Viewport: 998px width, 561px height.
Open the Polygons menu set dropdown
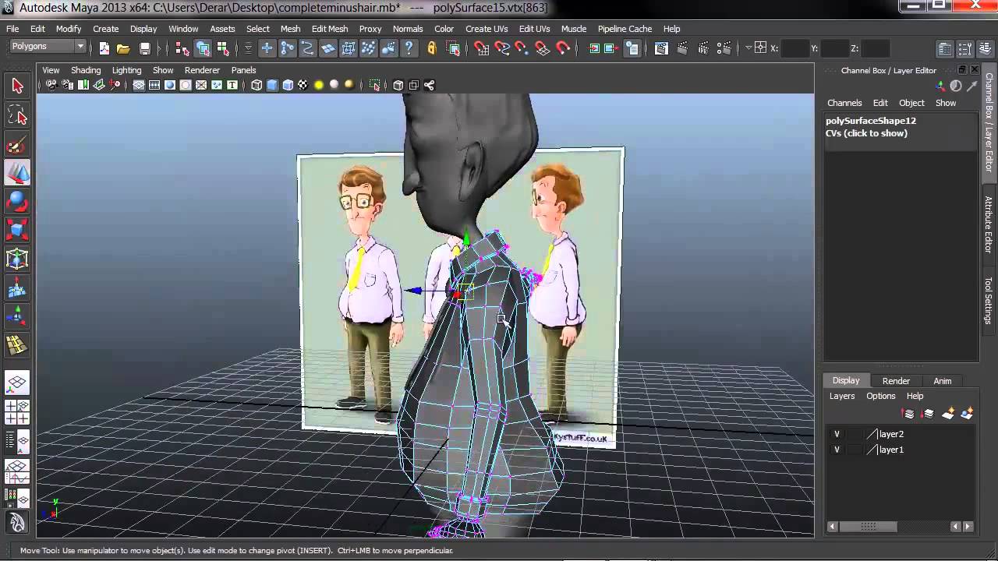(x=47, y=47)
